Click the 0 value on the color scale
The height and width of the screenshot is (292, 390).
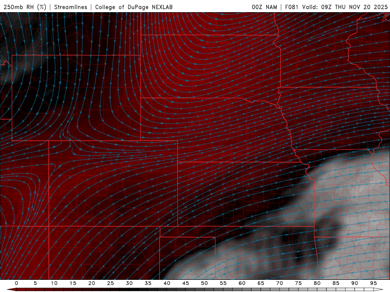click(x=17, y=283)
